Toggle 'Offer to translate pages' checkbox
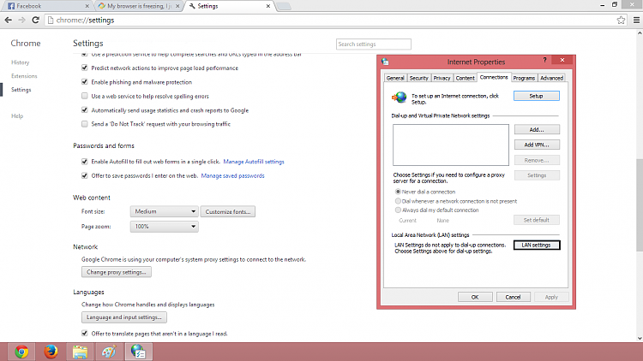 pyautogui.click(x=85, y=334)
